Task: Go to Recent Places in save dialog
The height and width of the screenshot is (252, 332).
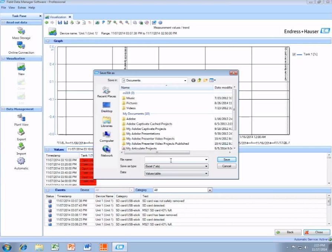Action: click(106, 92)
